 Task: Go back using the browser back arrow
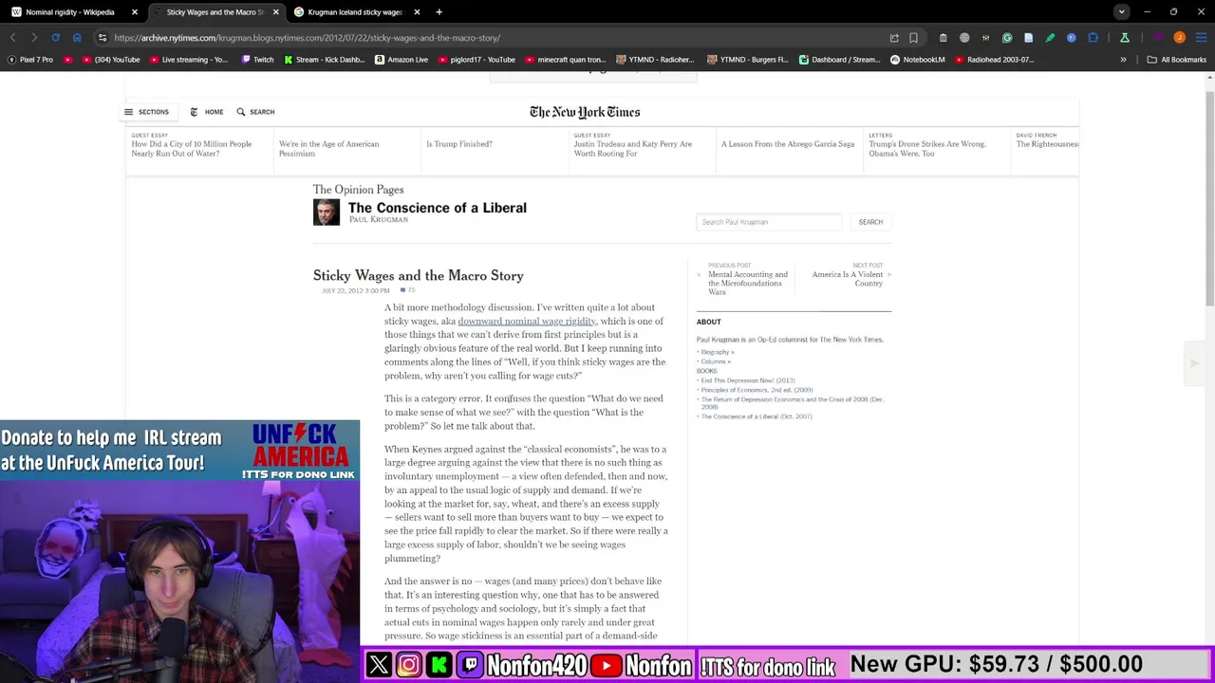(12, 38)
